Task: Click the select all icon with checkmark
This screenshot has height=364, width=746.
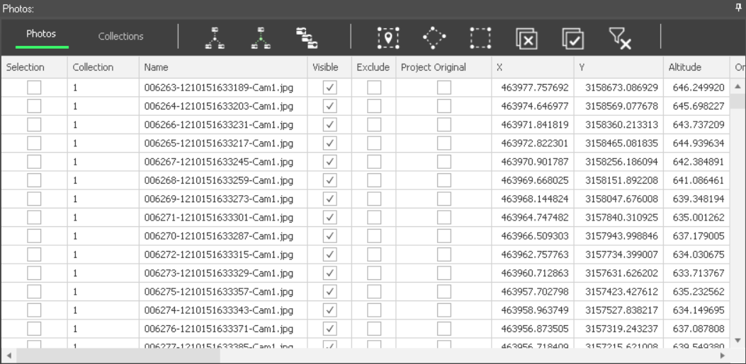Action: pos(573,38)
